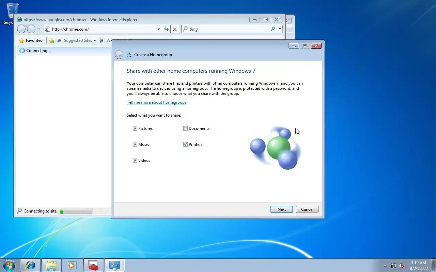Open the Windows Start menu
This screenshot has width=436, height=272.
[x=9, y=265]
